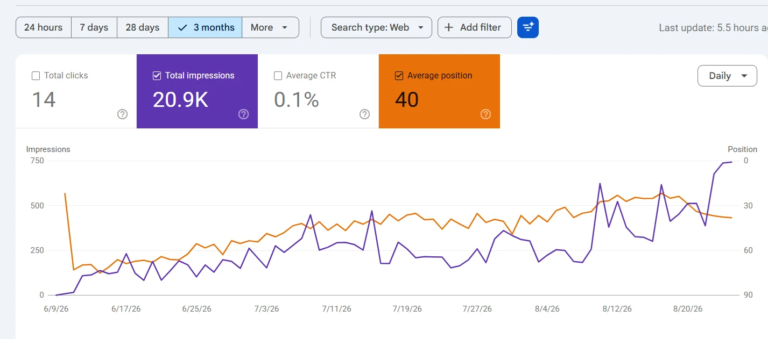Open the Search type: Web dropdown
The image size is (768, 339).
pyautogui.click(x=376, y=27)
